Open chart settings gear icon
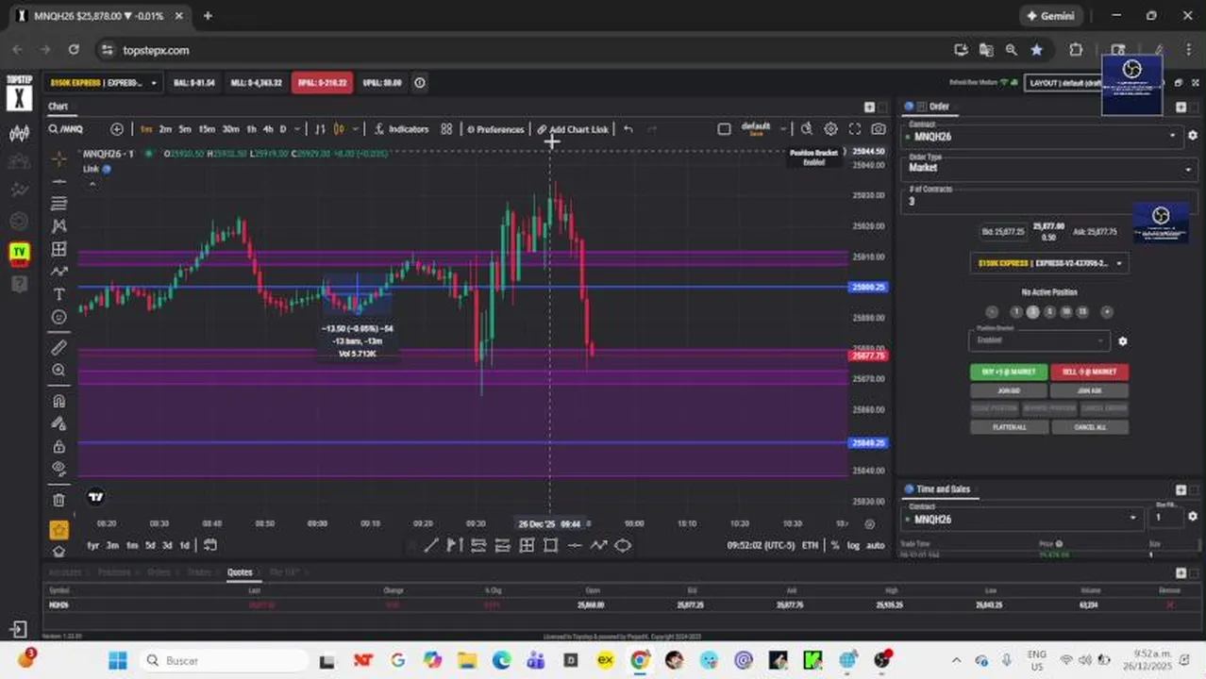The width and height of the screenshot is (1206, 679). (830, 129)
